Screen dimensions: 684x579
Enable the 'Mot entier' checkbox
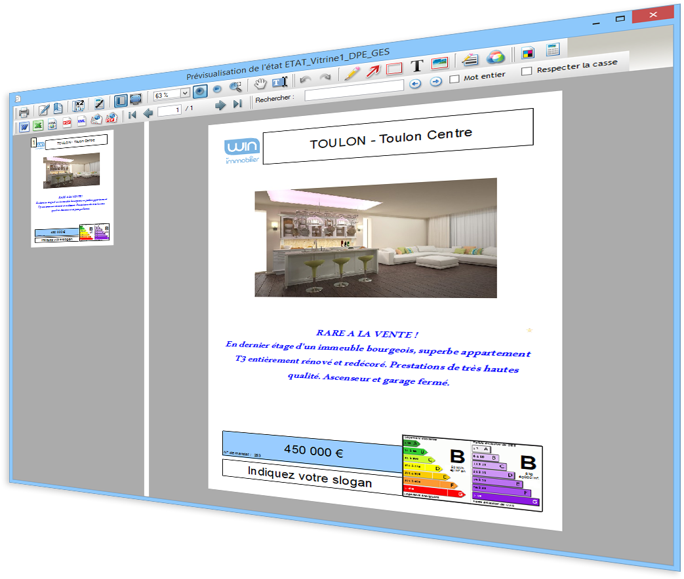click(x=454, y=79)
